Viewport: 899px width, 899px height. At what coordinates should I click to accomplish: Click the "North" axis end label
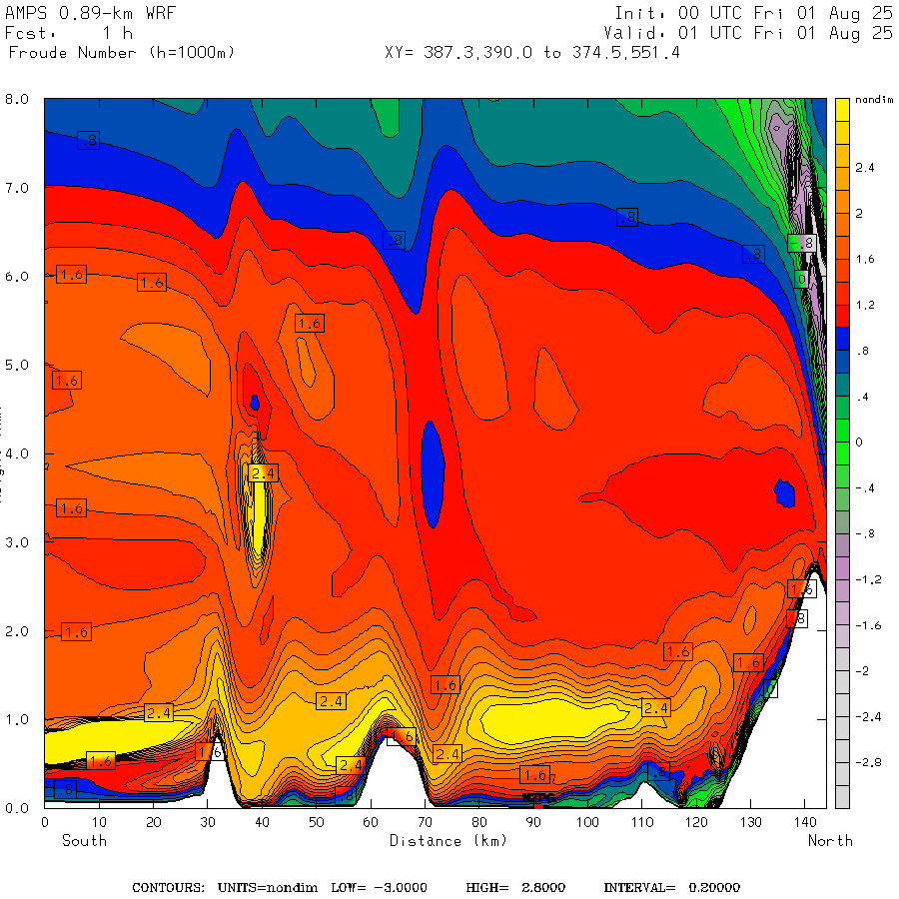830,840
